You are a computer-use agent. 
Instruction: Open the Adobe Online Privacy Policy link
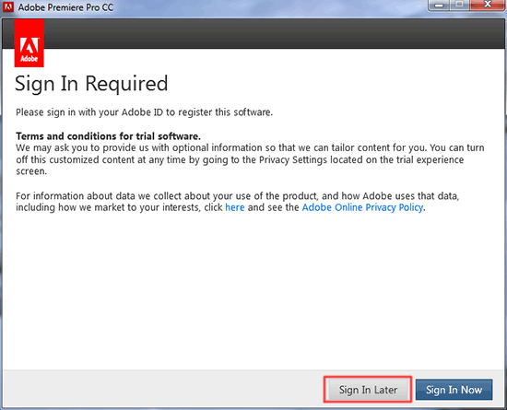coord(362,207)
